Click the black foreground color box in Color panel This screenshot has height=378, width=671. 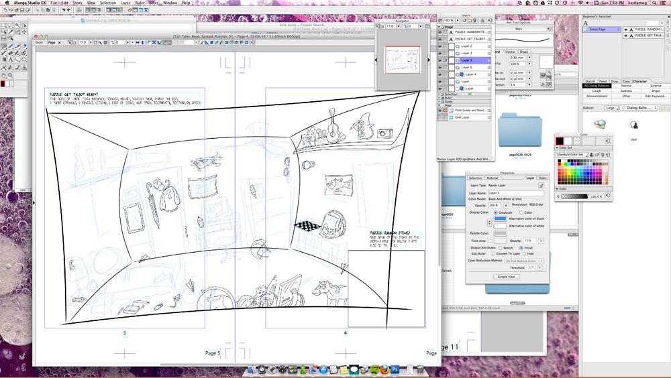pos(560,141)
